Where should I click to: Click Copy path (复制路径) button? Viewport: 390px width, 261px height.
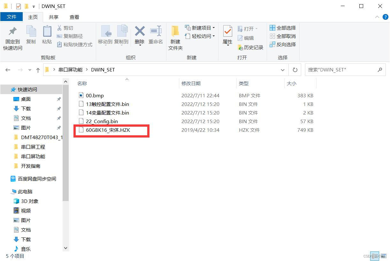pyautogui.click(x=70, y=36)
